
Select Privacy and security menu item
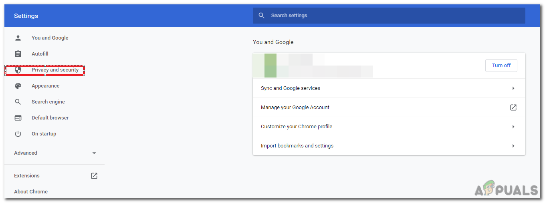[55, 70]
